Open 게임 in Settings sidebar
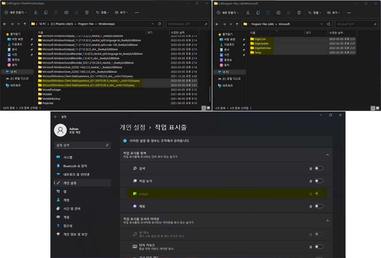381x258 pixels. click(82, 217)
